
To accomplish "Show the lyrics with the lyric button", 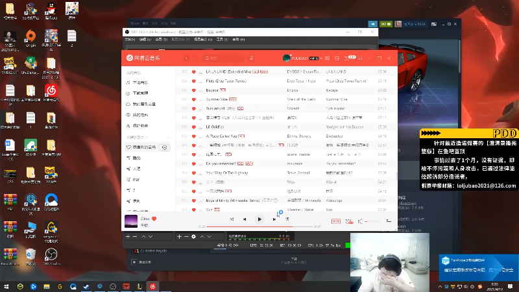I will [287, 219].
